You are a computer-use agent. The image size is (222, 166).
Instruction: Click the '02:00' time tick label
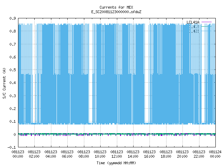coord(34,156)
